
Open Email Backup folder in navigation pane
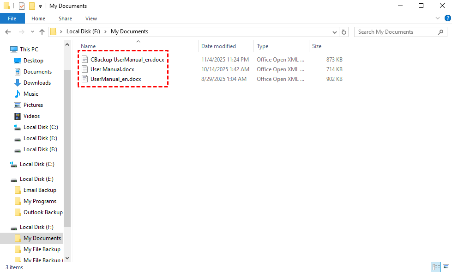(40, 190)
